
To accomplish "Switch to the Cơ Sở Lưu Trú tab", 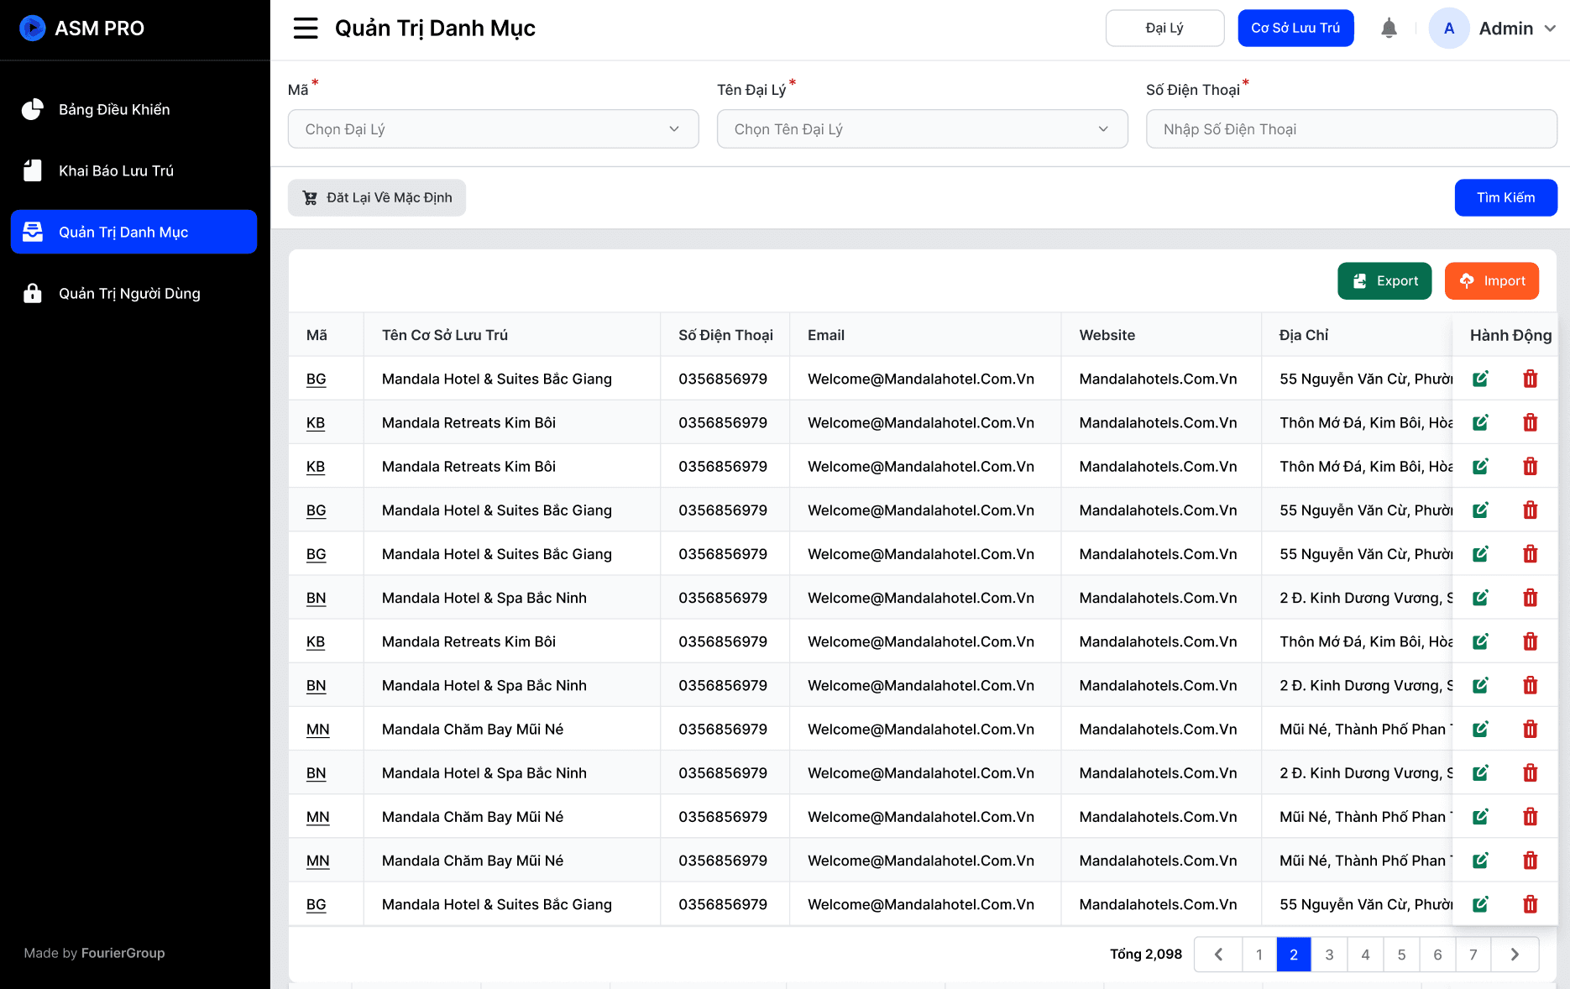I will click(x=1295, y=29).
